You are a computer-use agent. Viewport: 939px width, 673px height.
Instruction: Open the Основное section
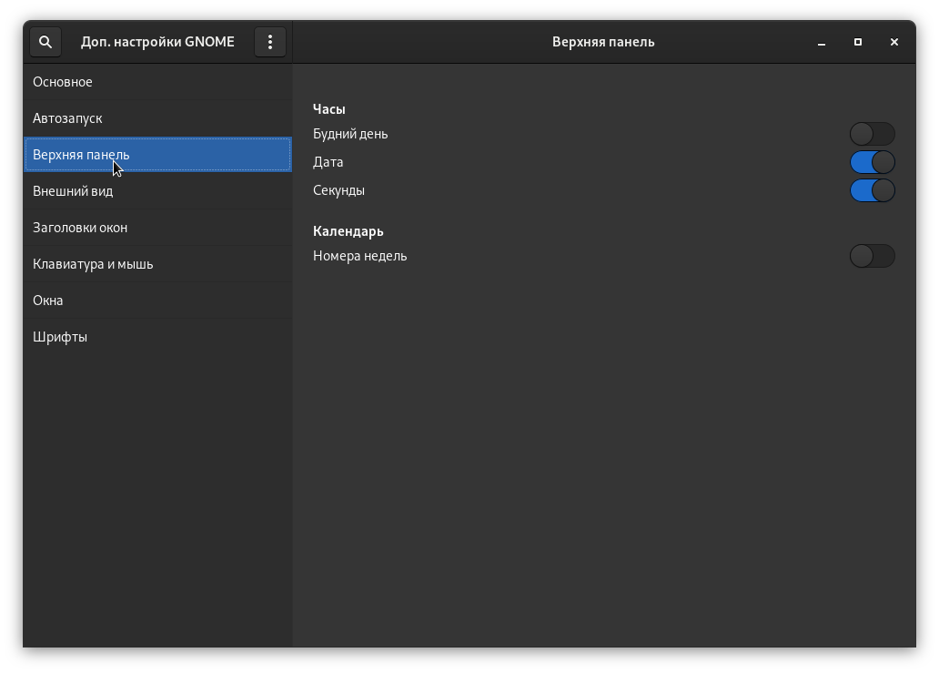click(x=63, y=82)
